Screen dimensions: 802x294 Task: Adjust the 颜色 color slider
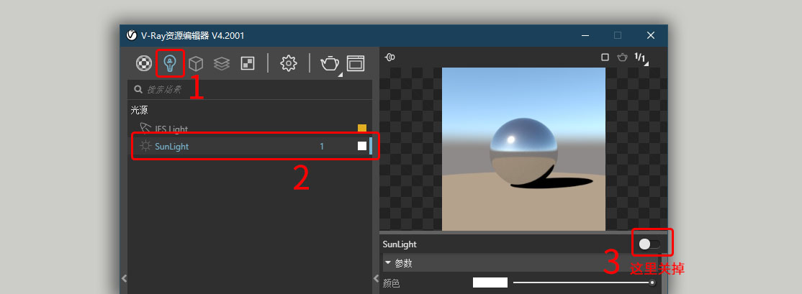pyautogui.click(x=585, y=282)
